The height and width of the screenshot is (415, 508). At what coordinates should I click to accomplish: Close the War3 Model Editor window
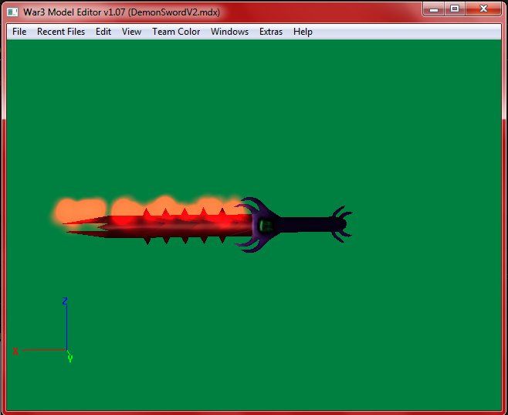[x=483, y=9]
